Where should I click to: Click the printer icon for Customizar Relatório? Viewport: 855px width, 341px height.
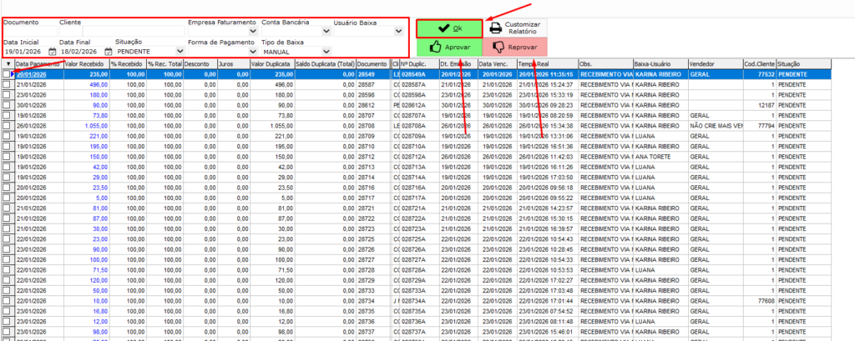tap(495, 28)
